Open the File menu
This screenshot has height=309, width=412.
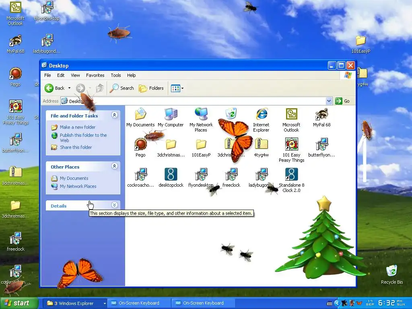pyautogui.click(x=47, y=75)
